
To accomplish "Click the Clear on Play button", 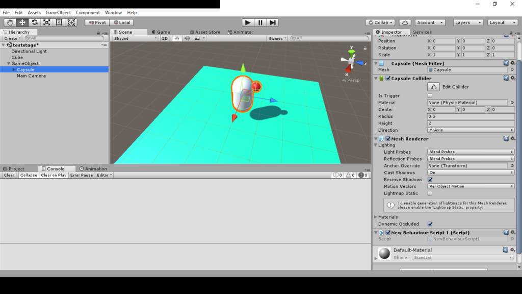I will 54,175.
